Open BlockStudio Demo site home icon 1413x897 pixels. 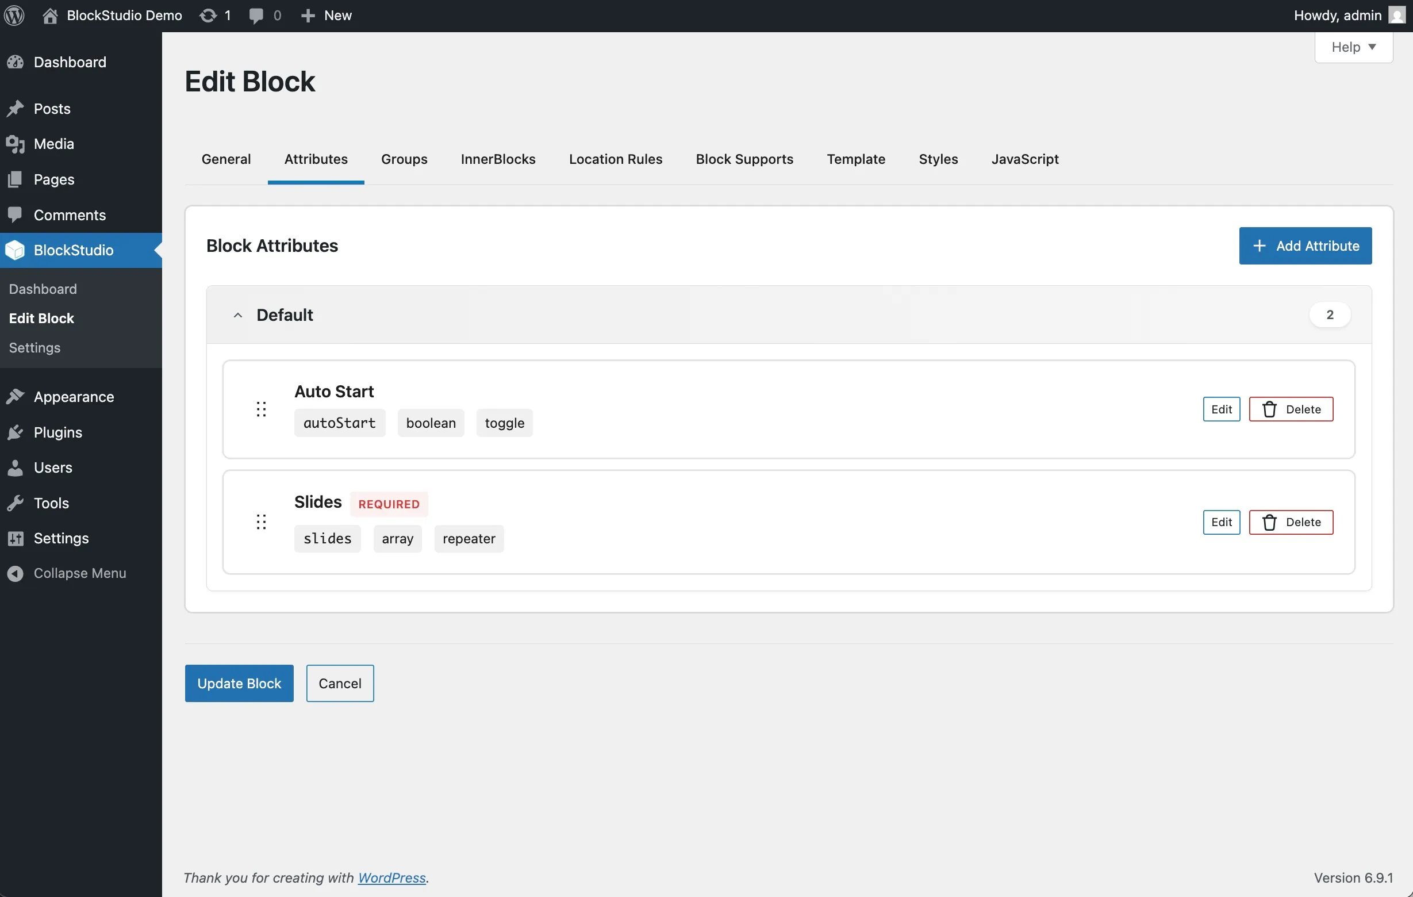tap(51, 16)
